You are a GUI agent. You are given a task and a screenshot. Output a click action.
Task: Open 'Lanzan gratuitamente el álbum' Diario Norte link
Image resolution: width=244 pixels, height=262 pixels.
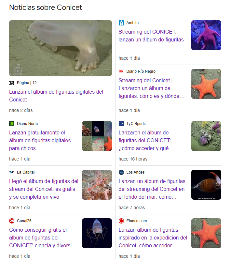coord(40,140)
